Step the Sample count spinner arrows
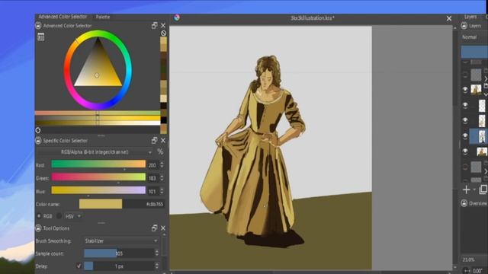This screenshot has height=274, width=488. (x=157, y=253)
